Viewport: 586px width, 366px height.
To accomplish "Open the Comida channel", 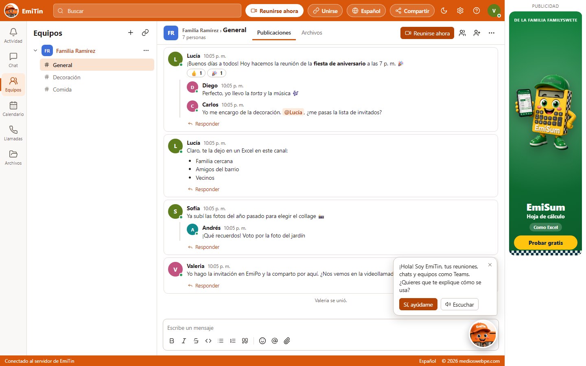I will click(x=97, y=89).
